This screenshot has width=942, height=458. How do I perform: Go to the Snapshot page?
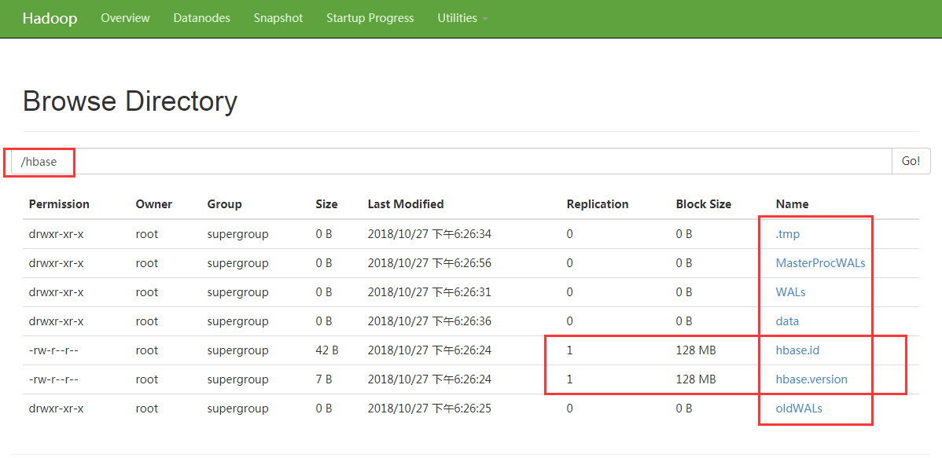[x=278, y=18]
